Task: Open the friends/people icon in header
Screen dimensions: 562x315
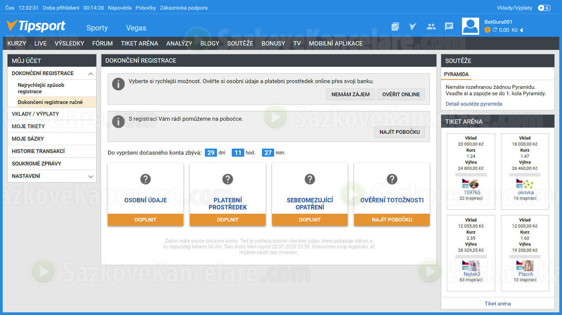Action: tap(431, 26)
